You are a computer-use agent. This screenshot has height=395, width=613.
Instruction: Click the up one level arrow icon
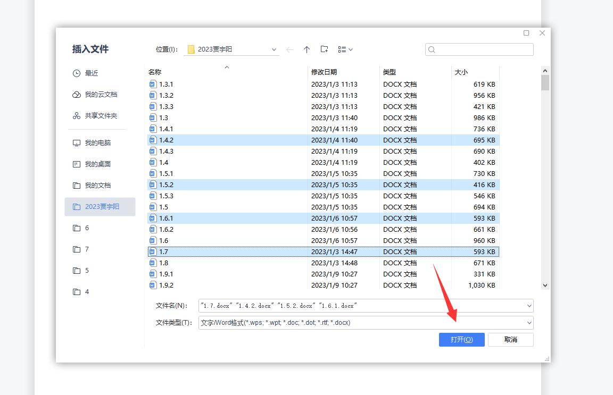[306, 49]
